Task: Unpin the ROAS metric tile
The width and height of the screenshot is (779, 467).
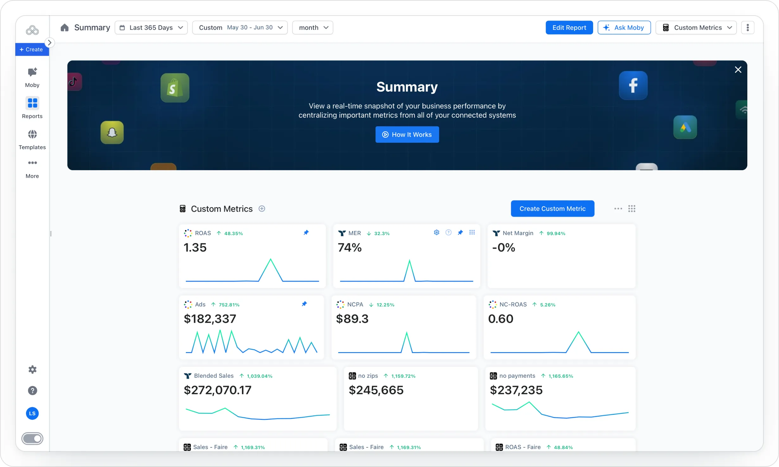Action: point(306,233)
